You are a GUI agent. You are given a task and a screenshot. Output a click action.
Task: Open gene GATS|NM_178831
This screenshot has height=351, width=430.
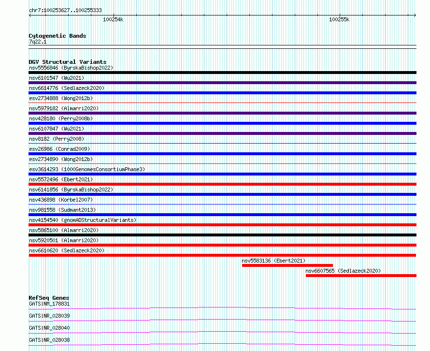[49, 304]
